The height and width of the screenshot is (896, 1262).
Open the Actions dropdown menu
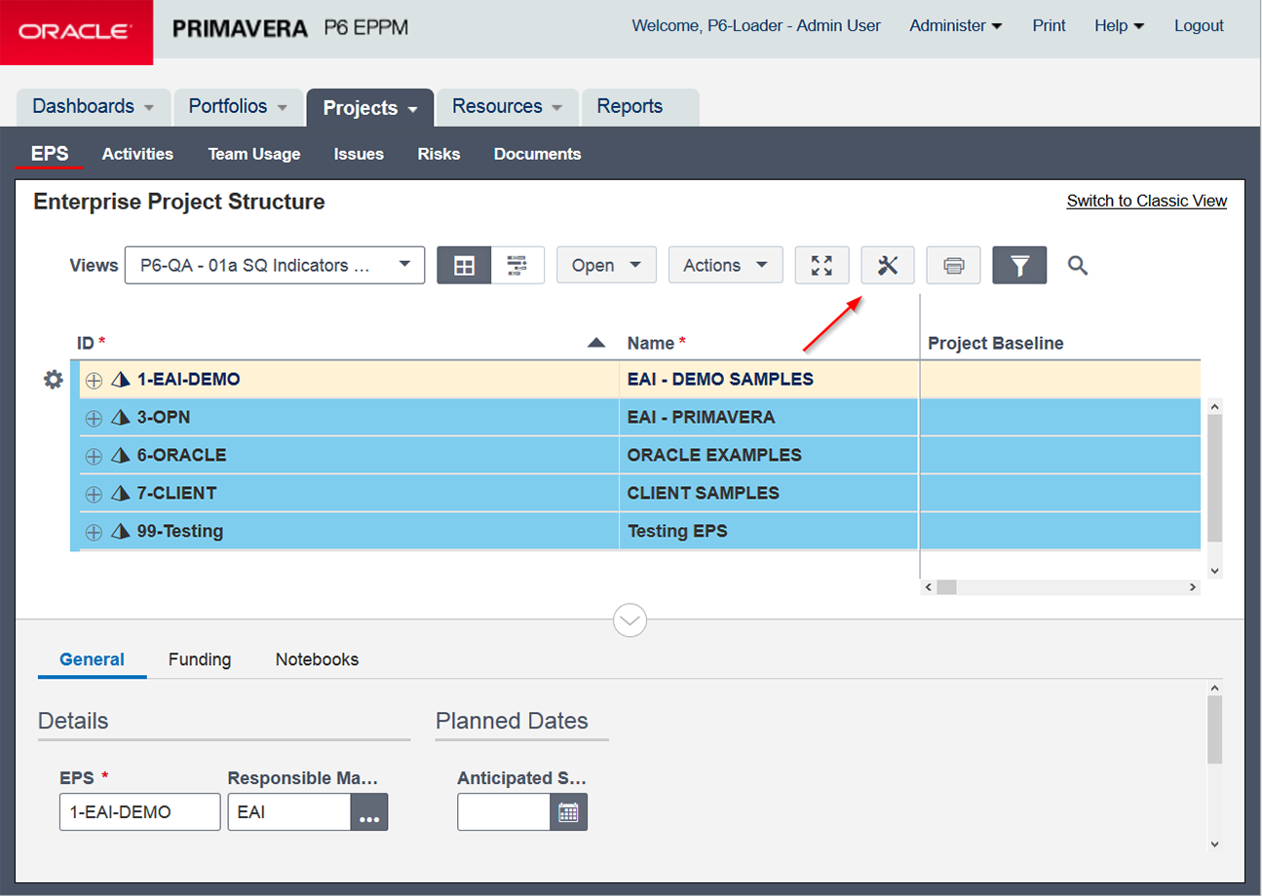point(726,265)
